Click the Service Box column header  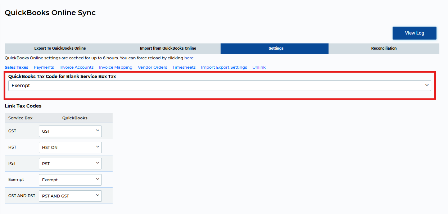click(x=21, y=118)
